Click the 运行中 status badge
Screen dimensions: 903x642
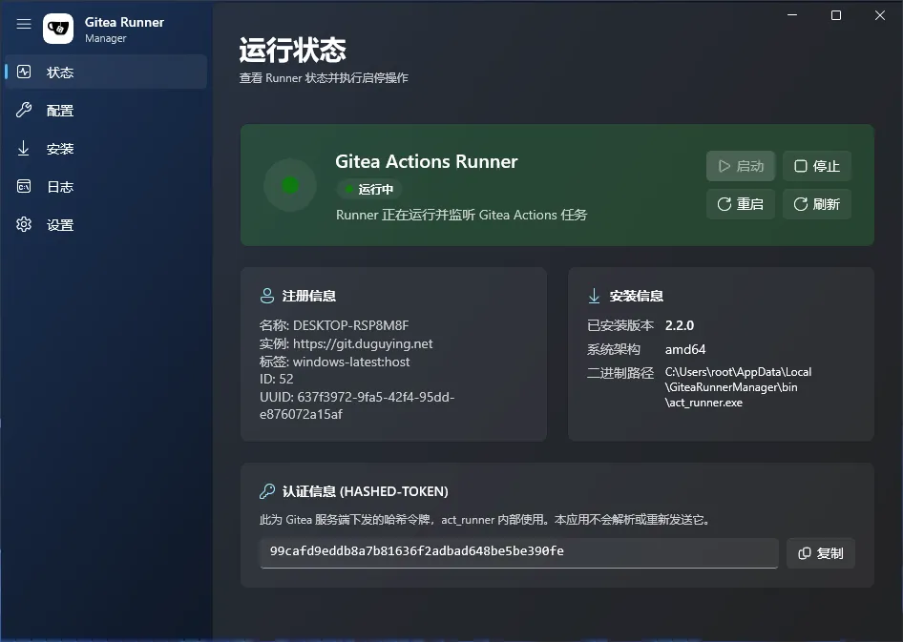369,189
